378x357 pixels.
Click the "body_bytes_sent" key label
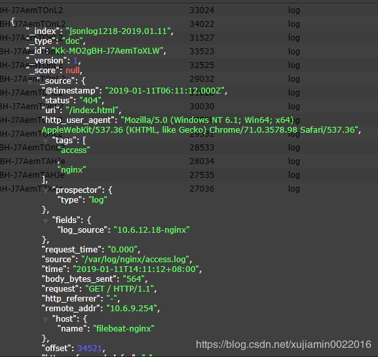coord(79,279)
